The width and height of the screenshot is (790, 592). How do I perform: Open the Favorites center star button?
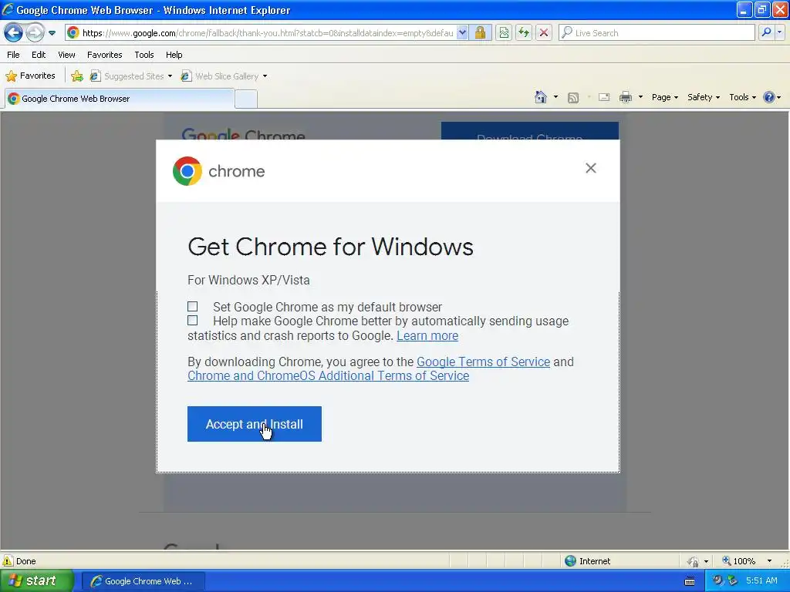[x=30, y=76]
